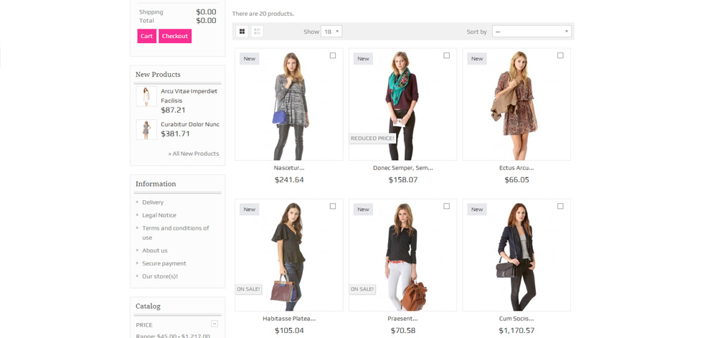Open Curabitur Dolor Nunc product link
The height and width of the screenshot is (338, 703).
click(x=190, y=125)
